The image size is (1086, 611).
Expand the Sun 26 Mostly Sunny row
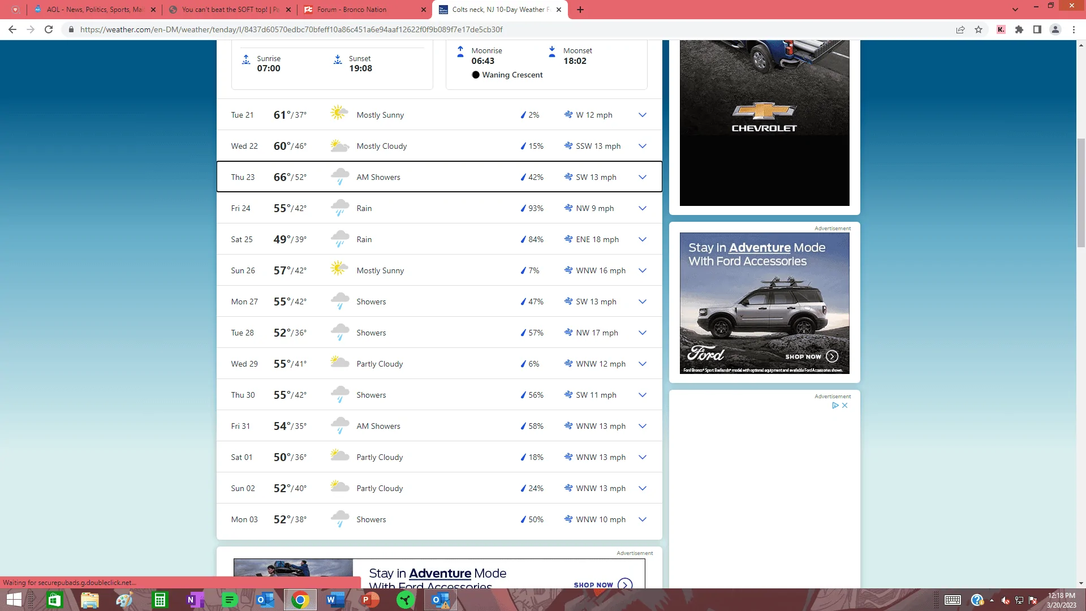pos(643,270)
